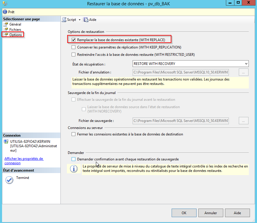257x223 pixels.
Task: Click the Annuler button
Action: coord(211,213)
